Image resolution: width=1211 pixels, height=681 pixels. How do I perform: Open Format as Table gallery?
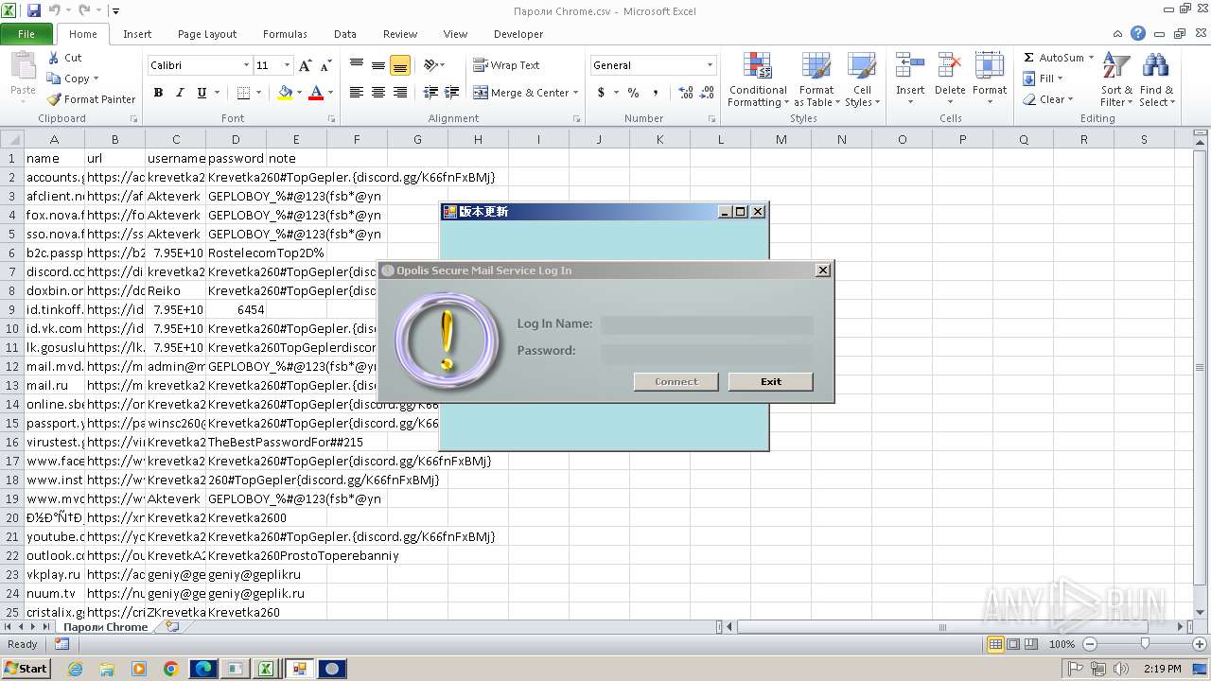click(816, 79)
